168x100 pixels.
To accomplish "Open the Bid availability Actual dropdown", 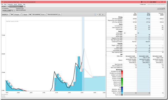I will pyautogui.click(x=43, y=14).
